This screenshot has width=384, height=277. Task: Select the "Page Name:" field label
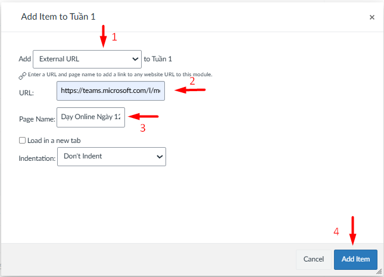[37, 119]
